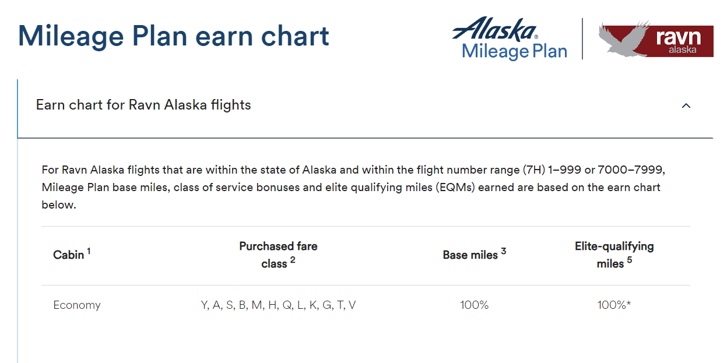Click the 100% Base miles value

[475, 305]
